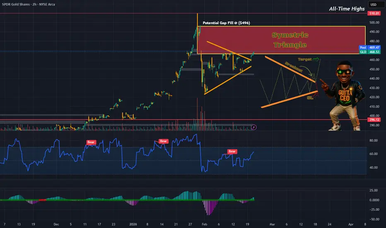Image resolution: width=386 pixels, height=228 pixels.
Task: Click the '23' date on time axis
Action: 113,224
